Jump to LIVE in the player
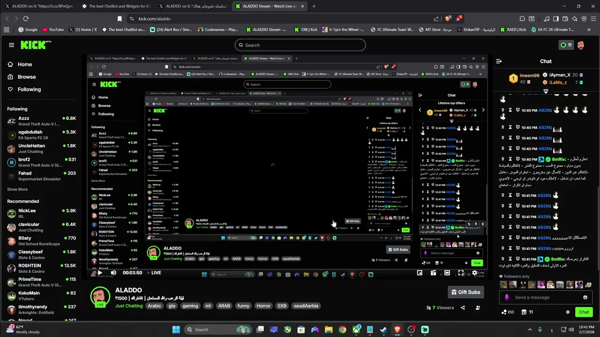The image size is (600, 337). pyautogui.click(x=154, y=273)
